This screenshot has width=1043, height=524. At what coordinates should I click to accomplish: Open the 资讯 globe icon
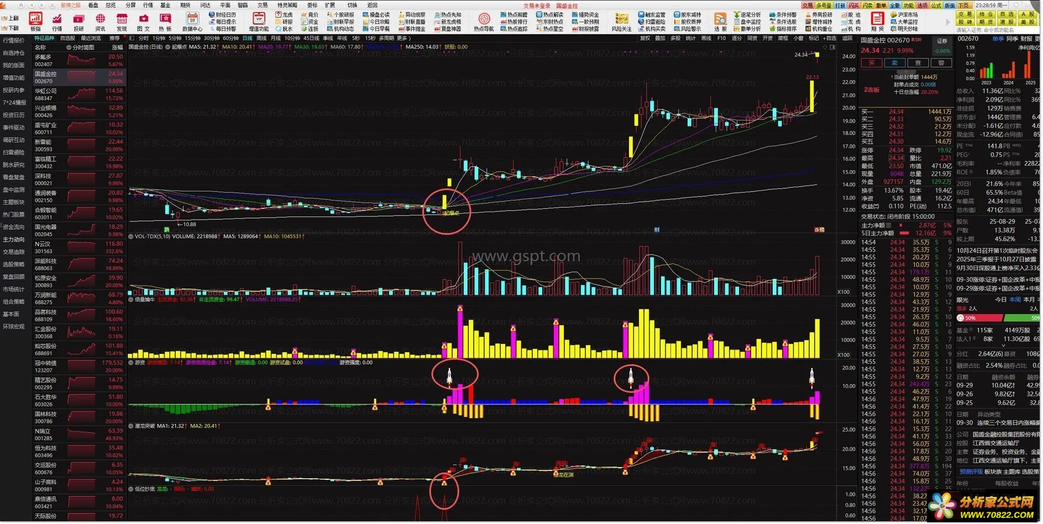coord(100,22)
